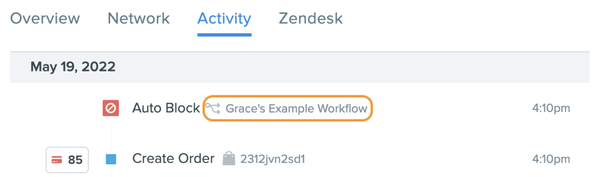
Task: Click the gray shopping bag icon
Action: (x=229, y=159)
